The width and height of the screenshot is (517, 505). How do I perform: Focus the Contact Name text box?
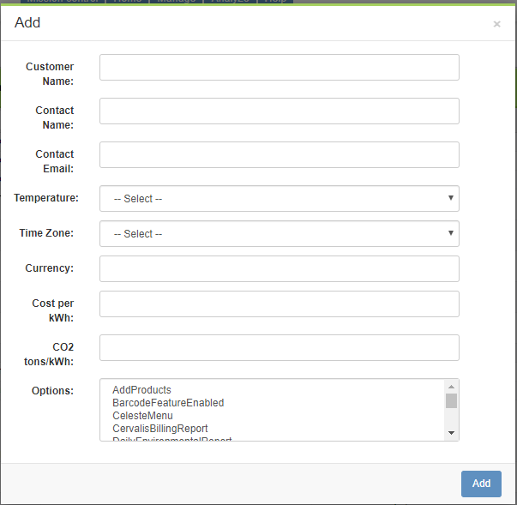click(x=279, y=111)
